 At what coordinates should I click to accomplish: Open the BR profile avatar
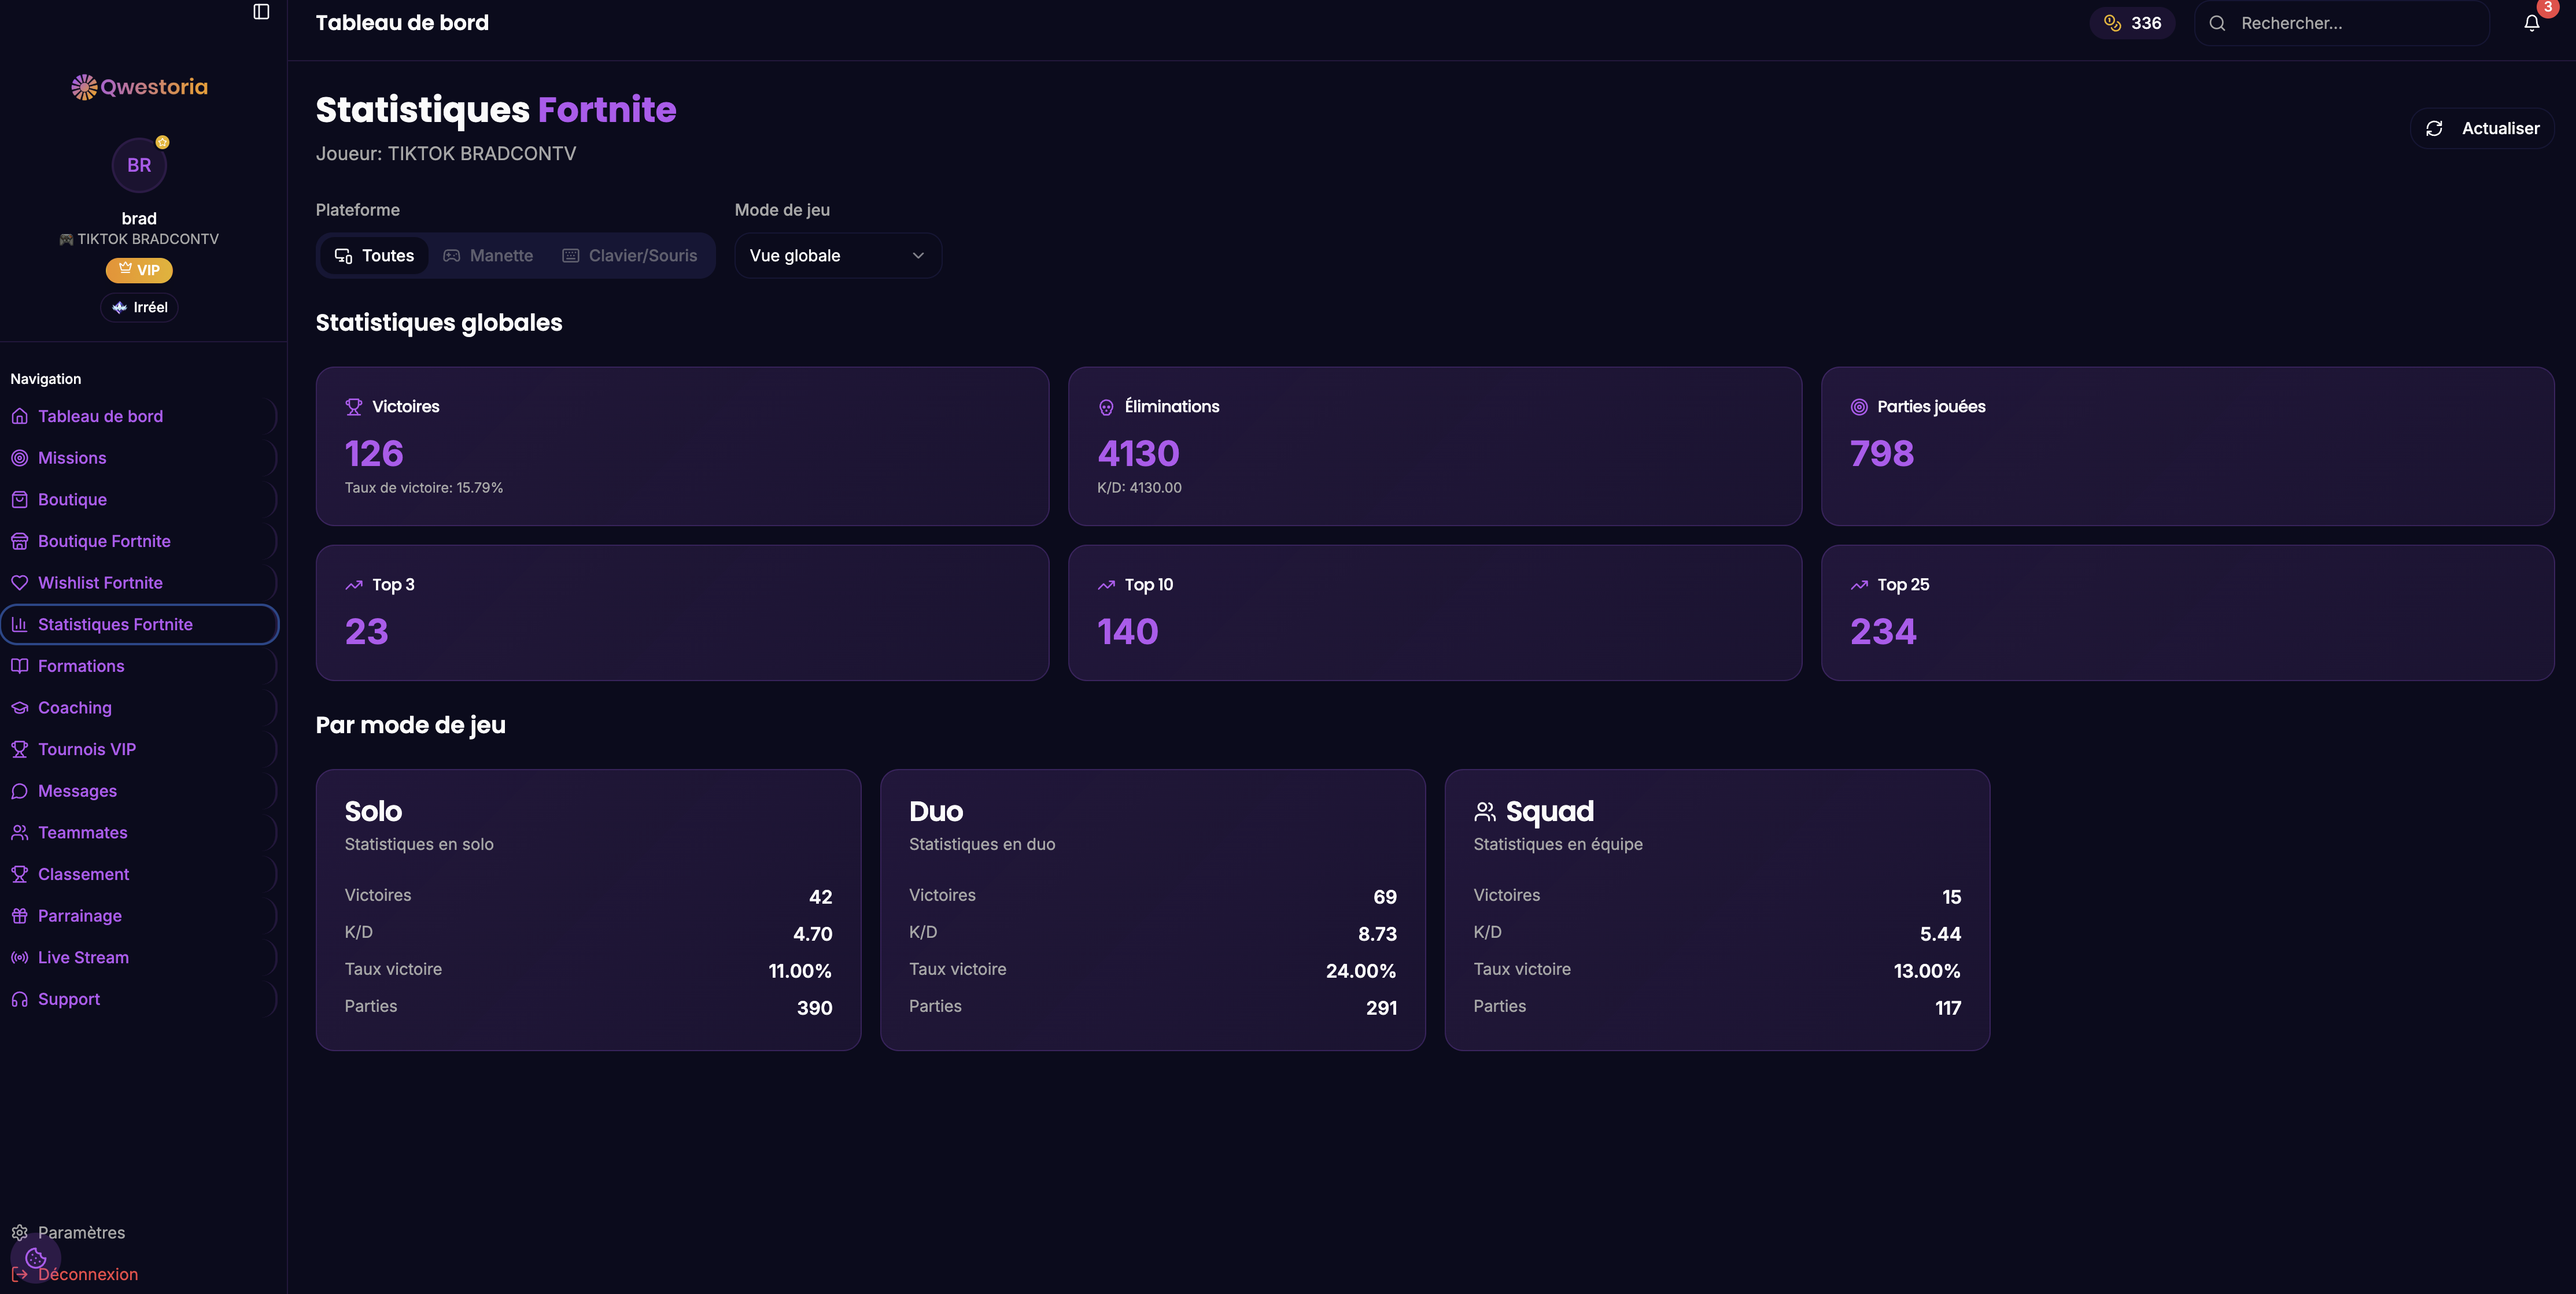[x=139, y=165]
